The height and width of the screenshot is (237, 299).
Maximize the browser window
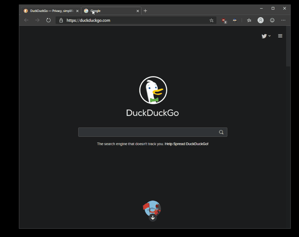point(273,8)
